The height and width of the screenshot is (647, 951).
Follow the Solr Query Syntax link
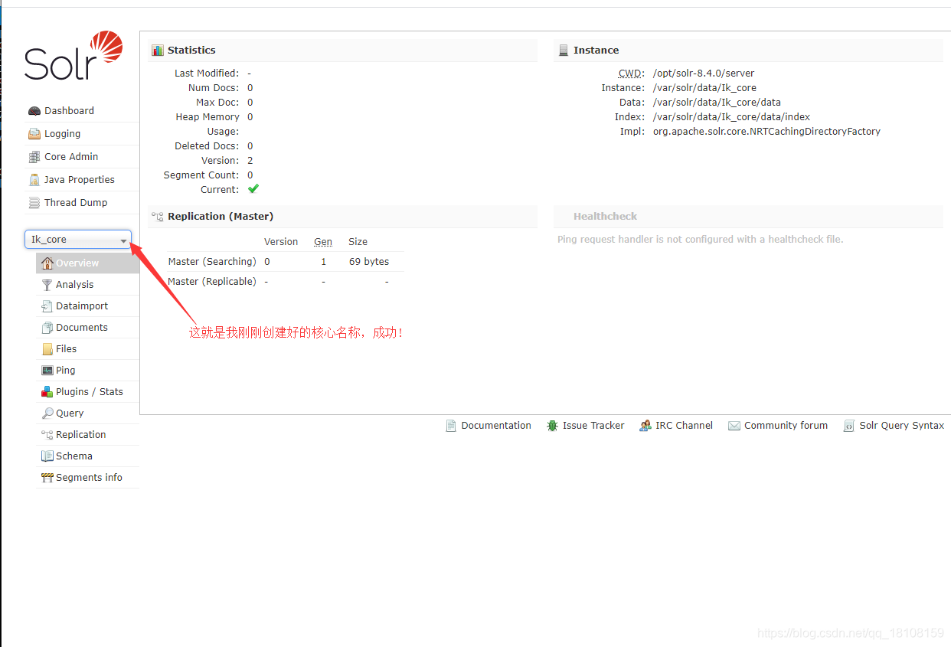click(x=902, y=426)
